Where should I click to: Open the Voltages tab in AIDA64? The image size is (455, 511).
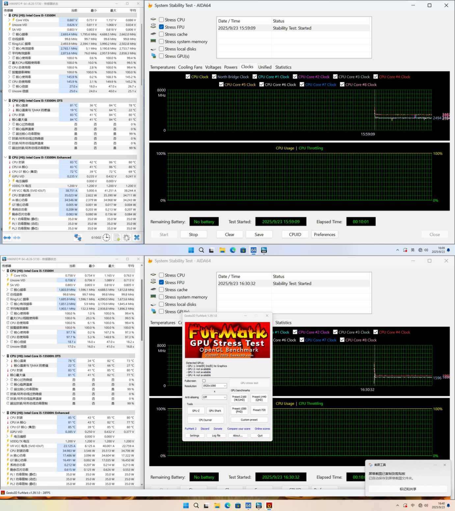tap(213, 67)
